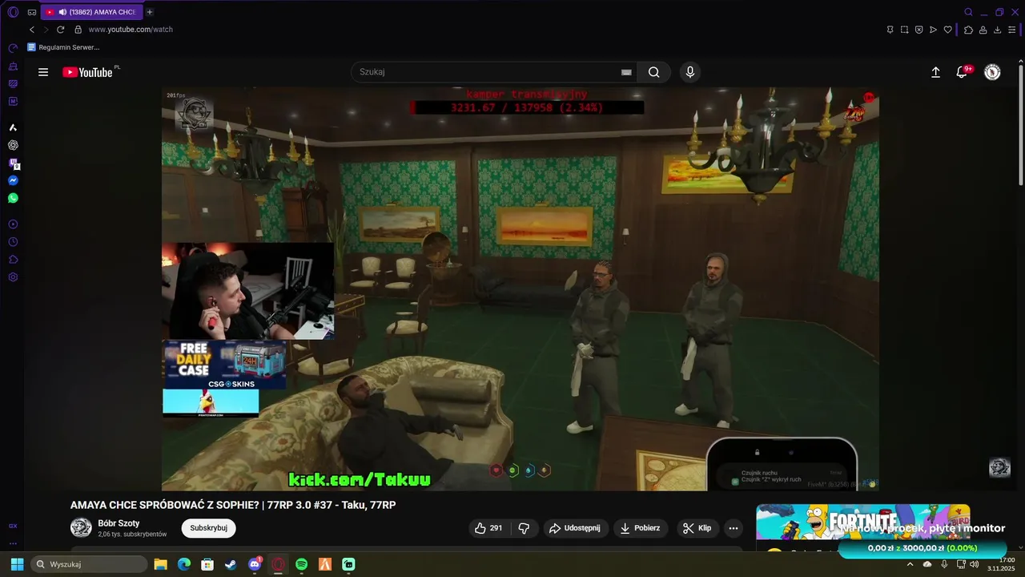Click the Pobierz download button
The width and height of the screenshot is (1025, 577).
pyautogui.click(x=640, y=528)
